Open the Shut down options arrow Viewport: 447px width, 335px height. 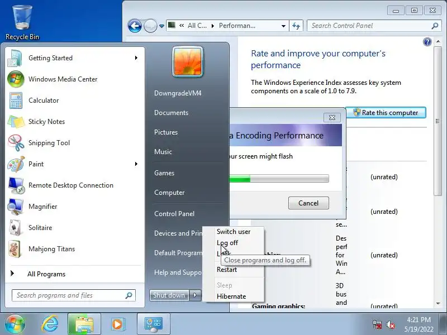tap(195, 295)
